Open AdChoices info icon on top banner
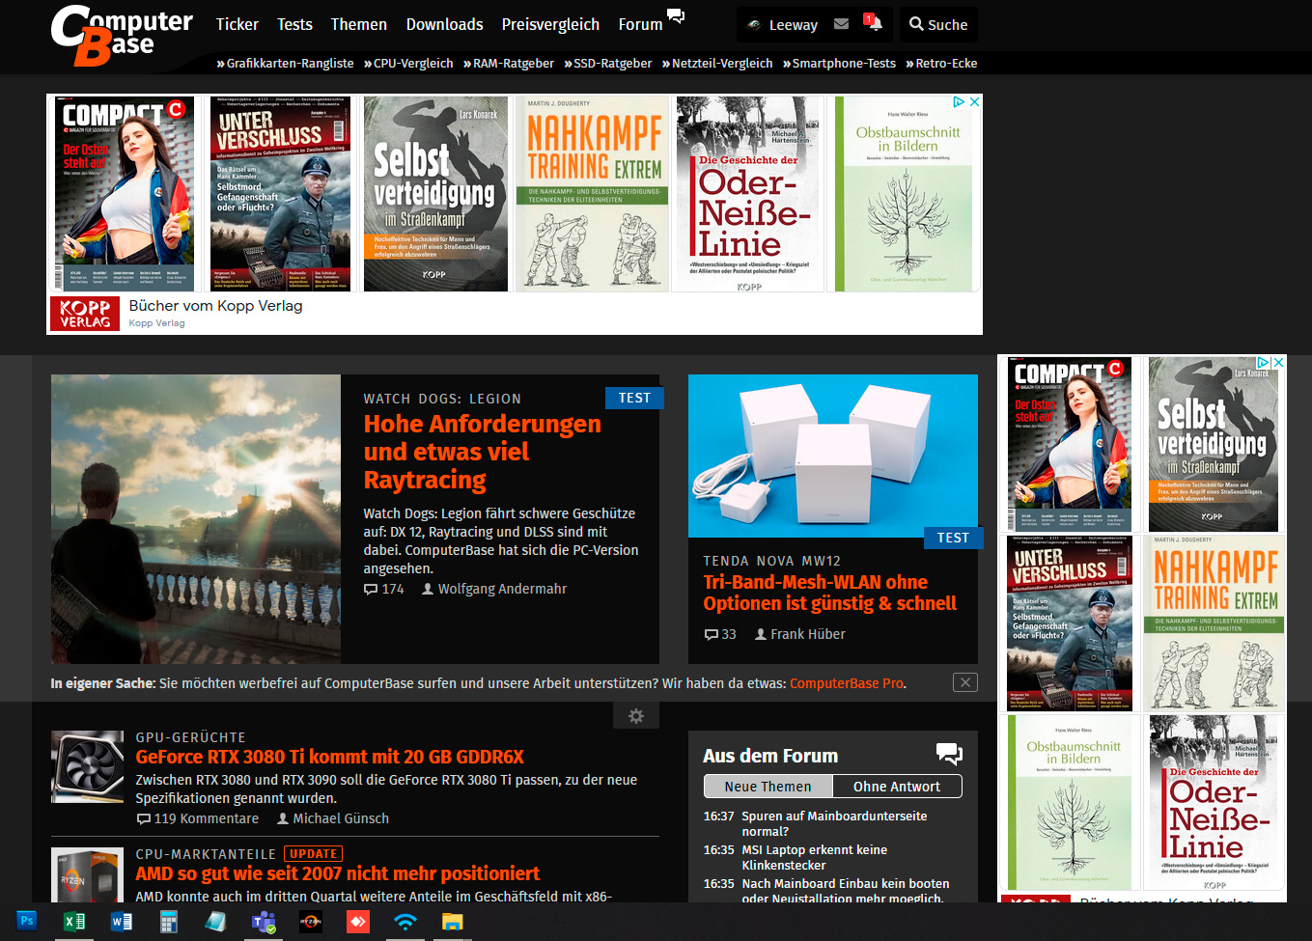 click(x=960, y=101)
